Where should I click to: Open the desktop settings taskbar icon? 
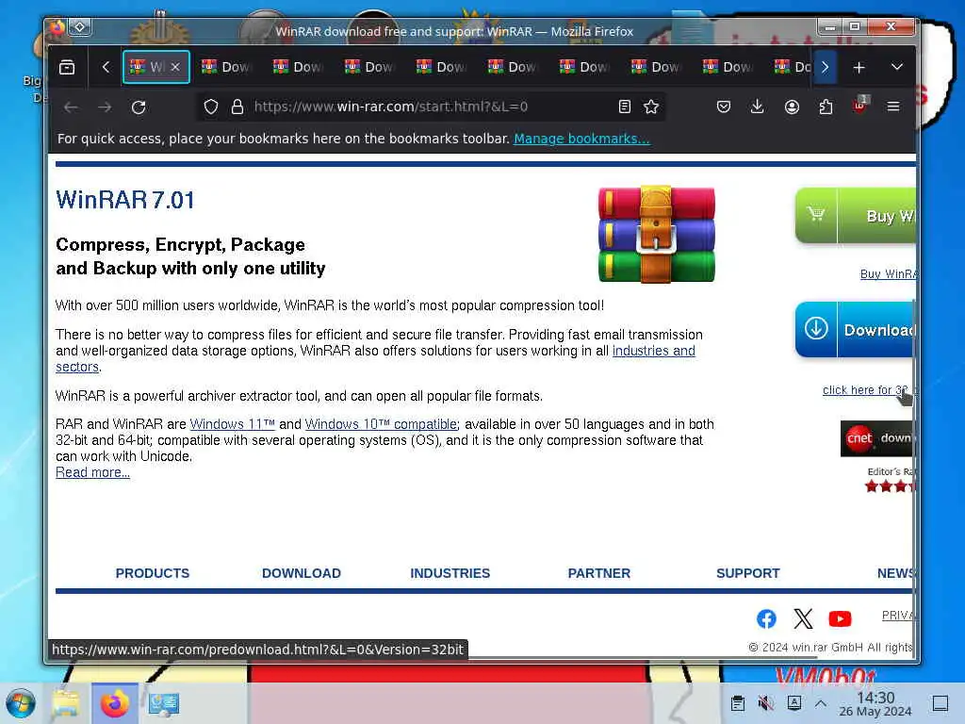(x=164, y=703)
